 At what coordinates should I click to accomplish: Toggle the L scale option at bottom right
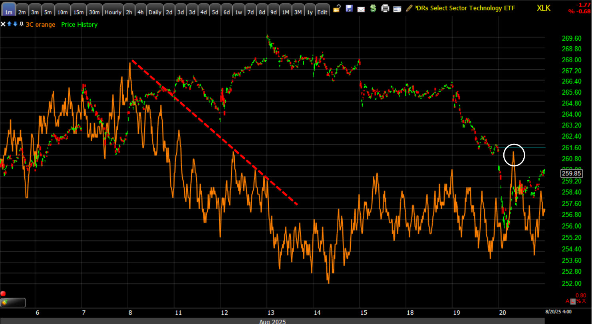coord(574,301)
